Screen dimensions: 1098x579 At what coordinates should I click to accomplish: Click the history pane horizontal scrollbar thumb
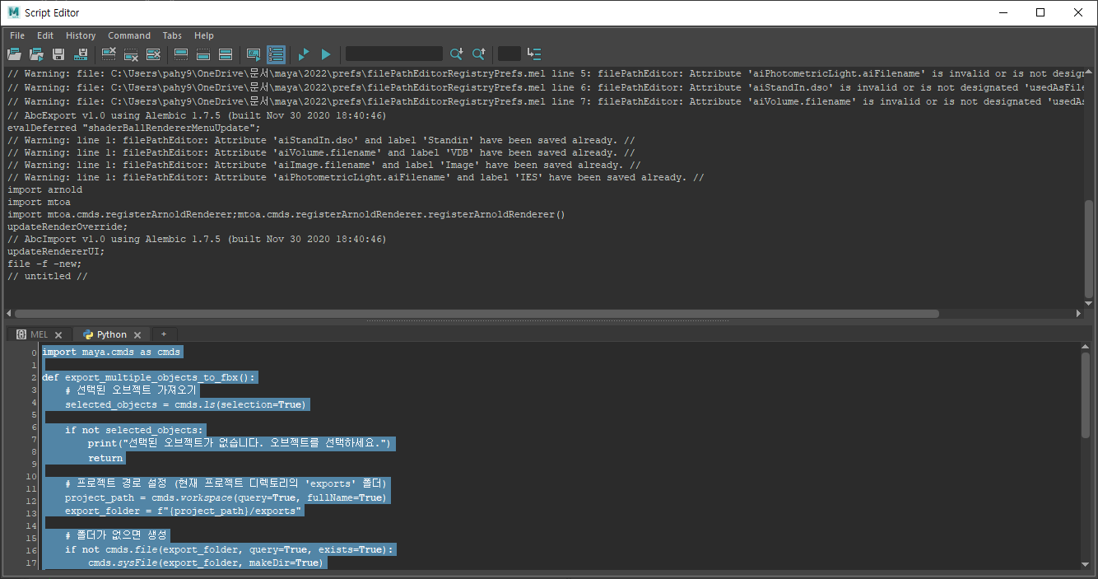pyautogui.click(x=477, y=313)
